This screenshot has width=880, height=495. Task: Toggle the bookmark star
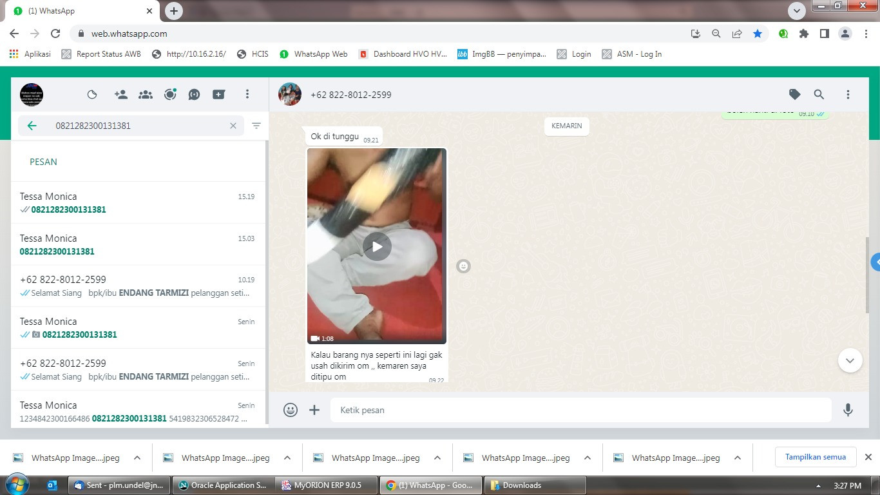pos(758,34)
